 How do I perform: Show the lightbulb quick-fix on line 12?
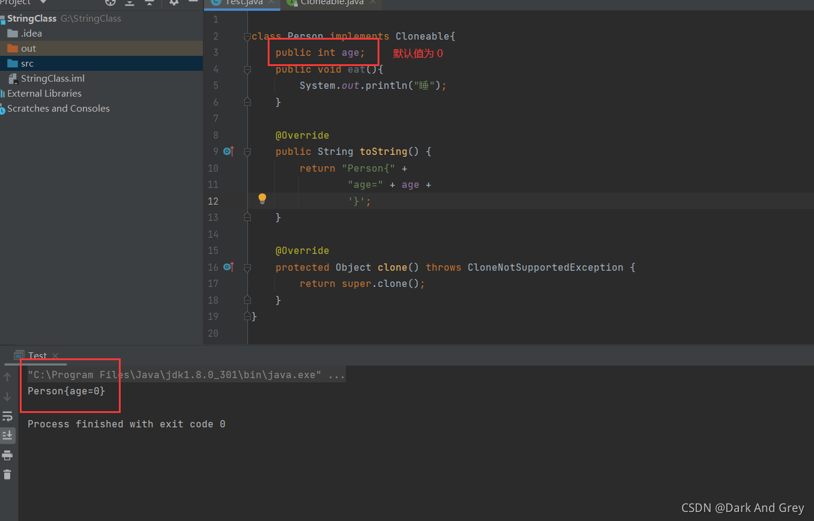[x=262, y=198]
